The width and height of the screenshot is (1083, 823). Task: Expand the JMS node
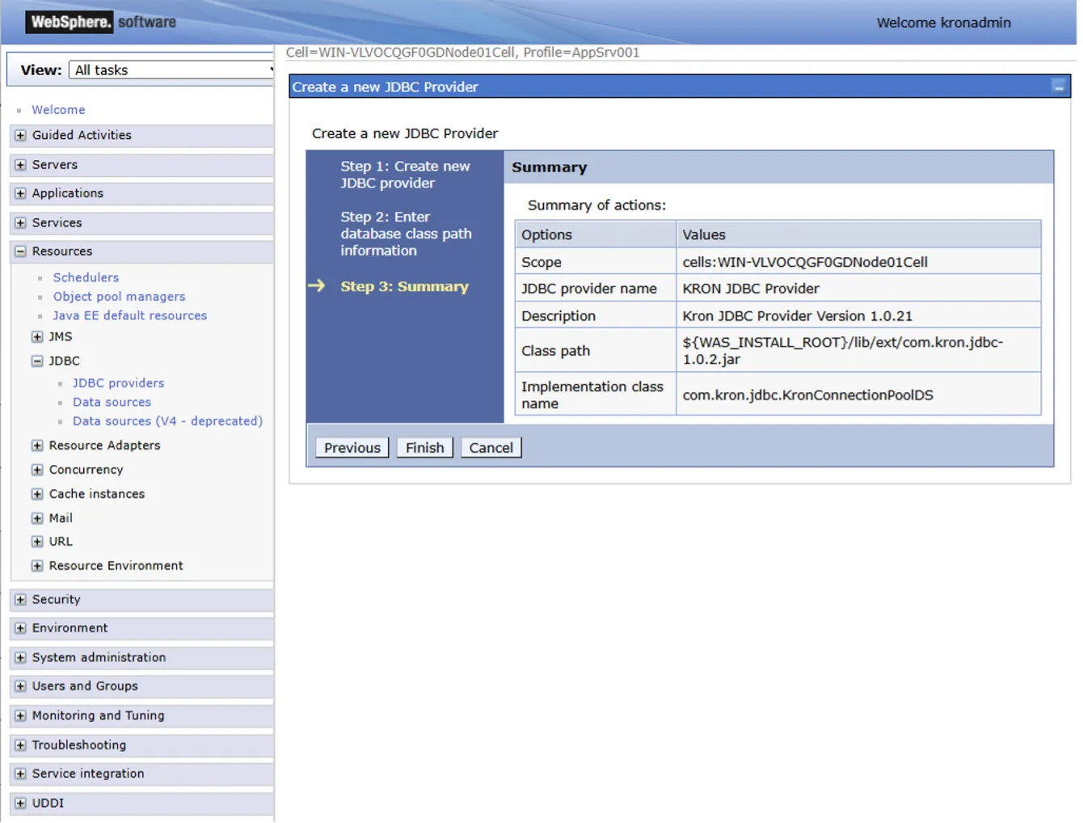(x=37, y=337)
